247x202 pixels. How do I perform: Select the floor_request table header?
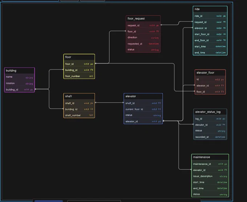[143, 18]
